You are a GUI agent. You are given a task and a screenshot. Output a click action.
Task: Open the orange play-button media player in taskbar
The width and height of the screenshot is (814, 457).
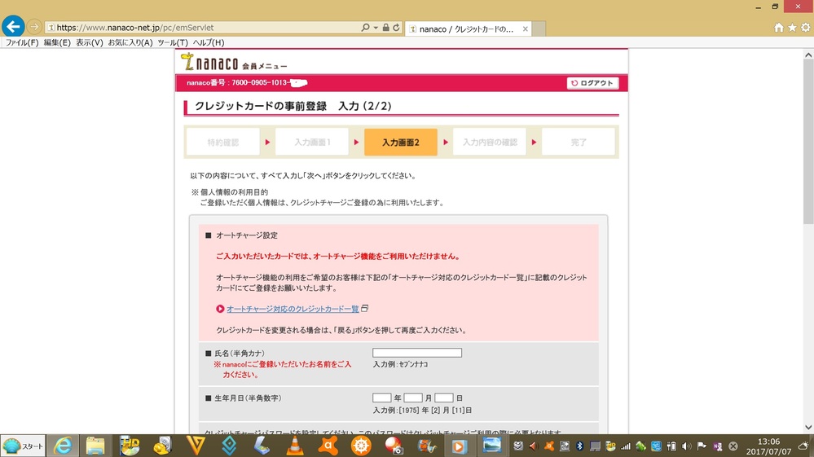[459, 446]
